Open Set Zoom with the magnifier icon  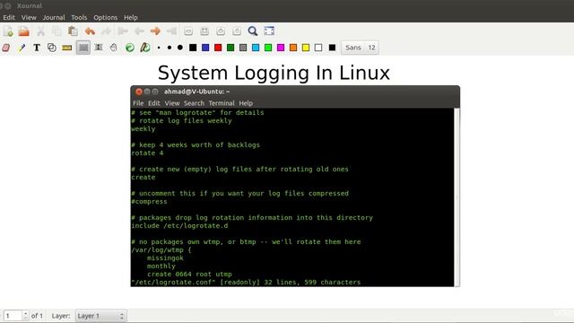click(x=253, y=31)
